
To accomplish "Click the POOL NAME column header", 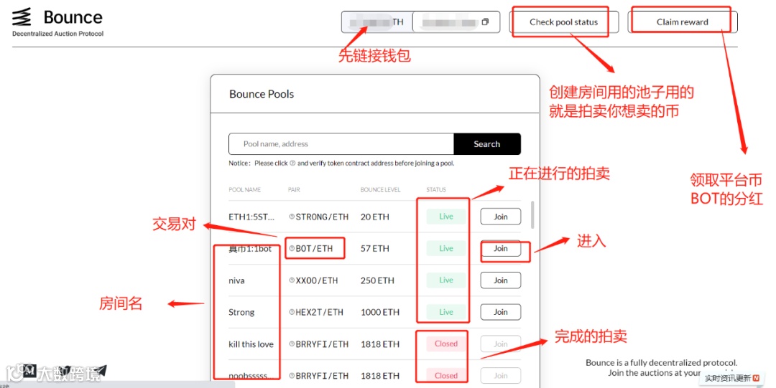I will coord(244,190).
